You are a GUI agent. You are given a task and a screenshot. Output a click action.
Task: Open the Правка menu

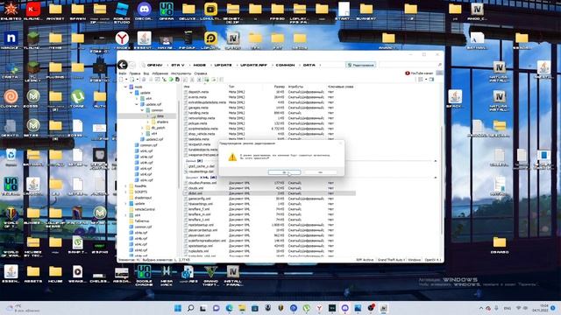pyautogui.click(x=135, y=73)
